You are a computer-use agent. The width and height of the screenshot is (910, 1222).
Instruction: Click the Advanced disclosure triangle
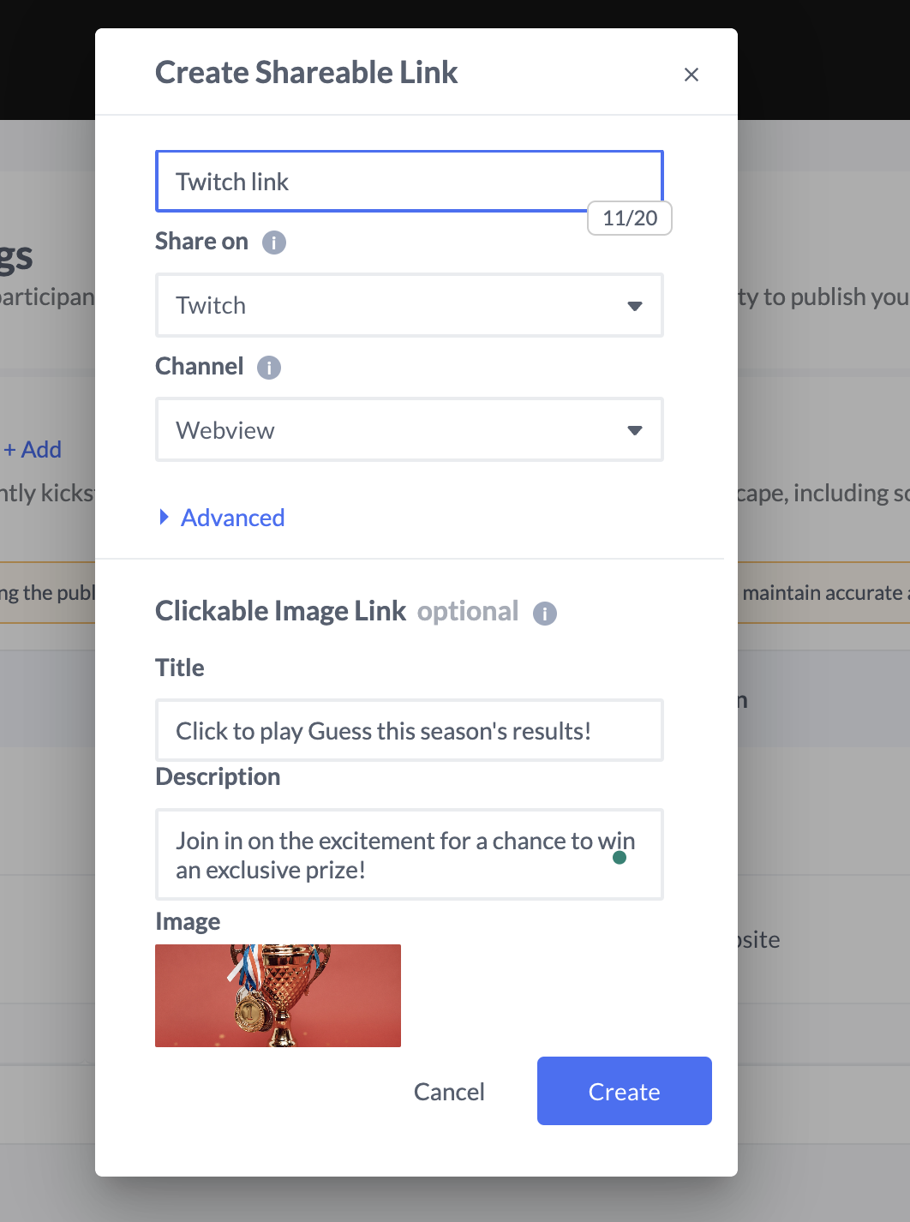165,517
